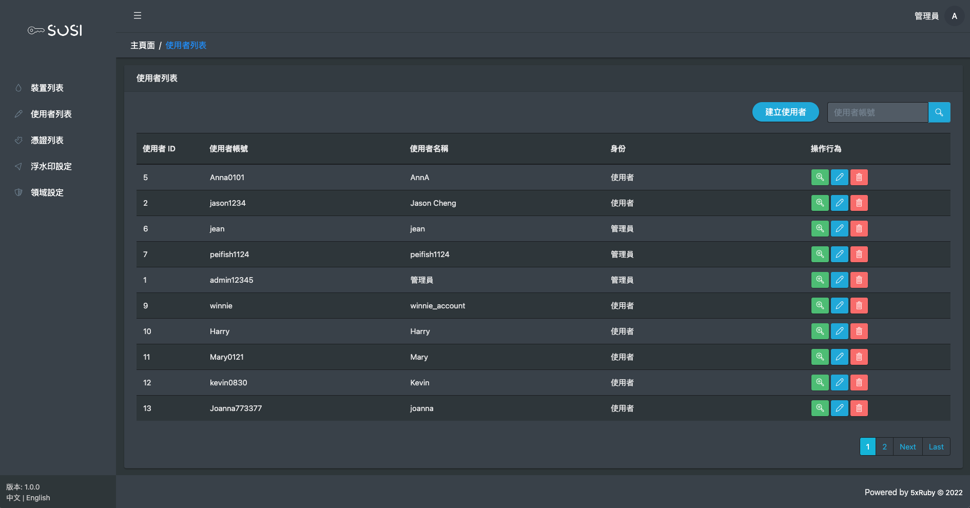Edit user jason1234 with pencil icon
Image resolution: width=970 pixels, height=508 pixels.
[839, 203]
